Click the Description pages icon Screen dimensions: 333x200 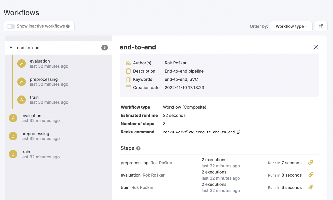click(128, 71)
